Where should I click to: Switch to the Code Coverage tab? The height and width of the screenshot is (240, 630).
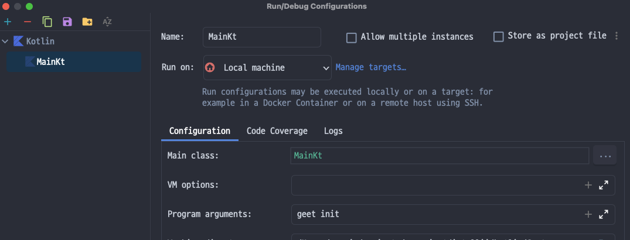coord(277,131)
